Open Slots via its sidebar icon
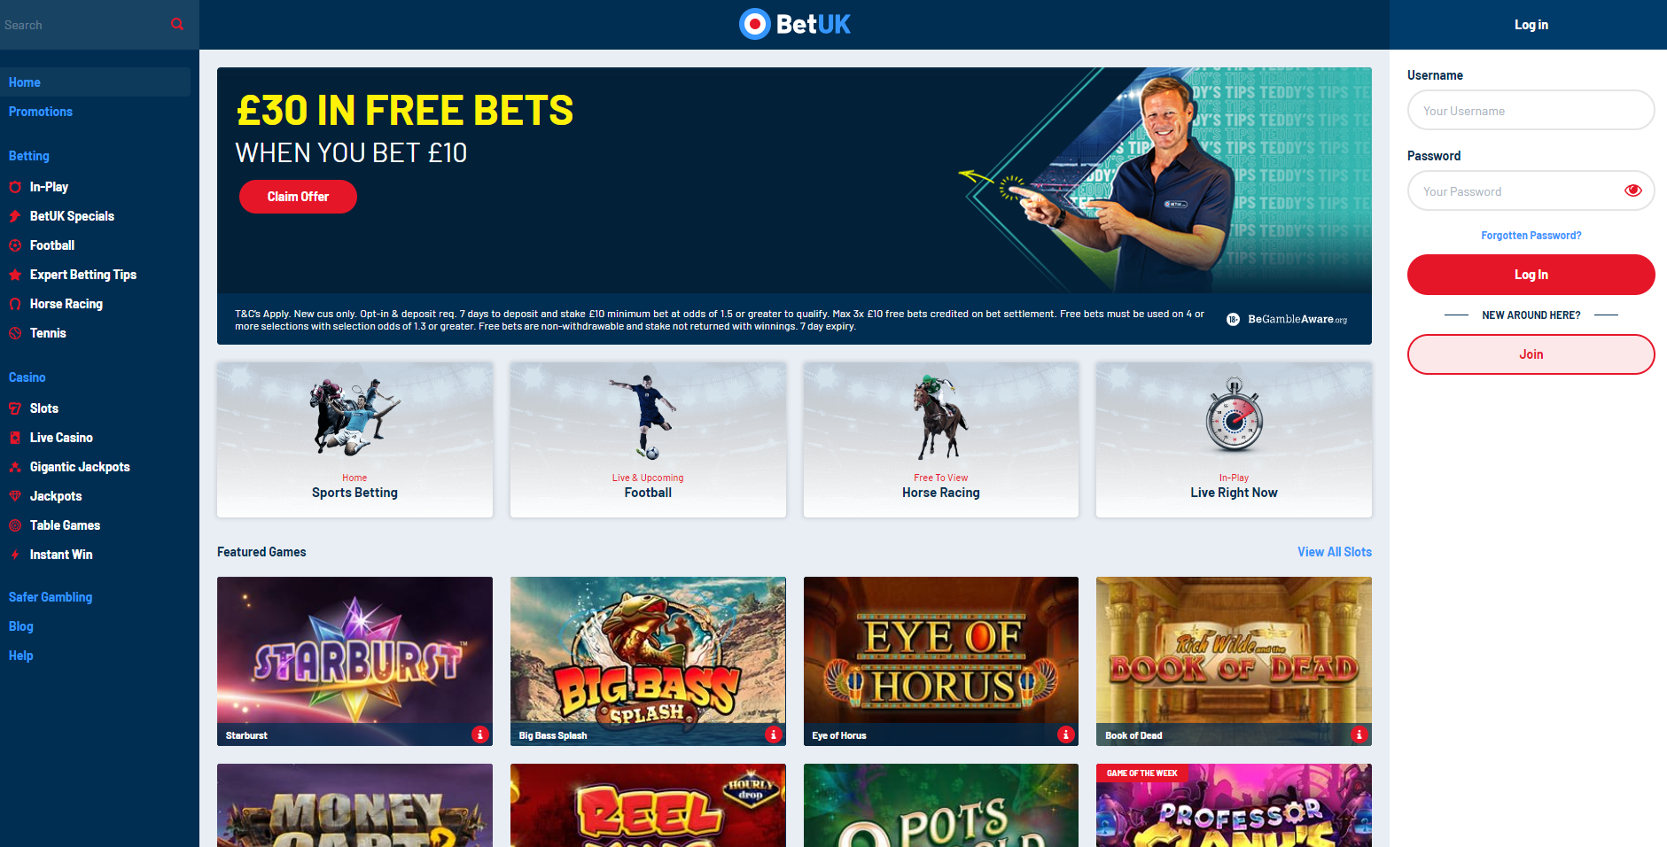Screen dimensions: 1667x847 pos(15,408)
